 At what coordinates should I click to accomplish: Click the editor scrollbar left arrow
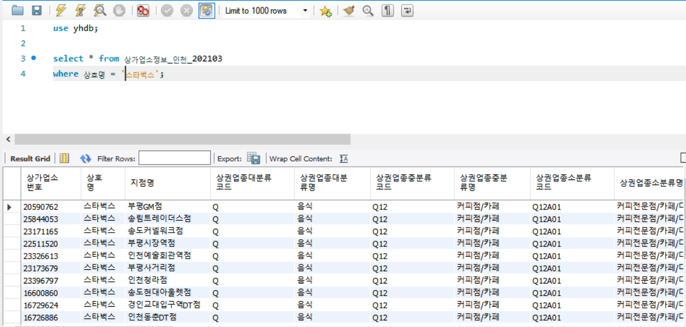pyautogui.click(x=8, y=139)
